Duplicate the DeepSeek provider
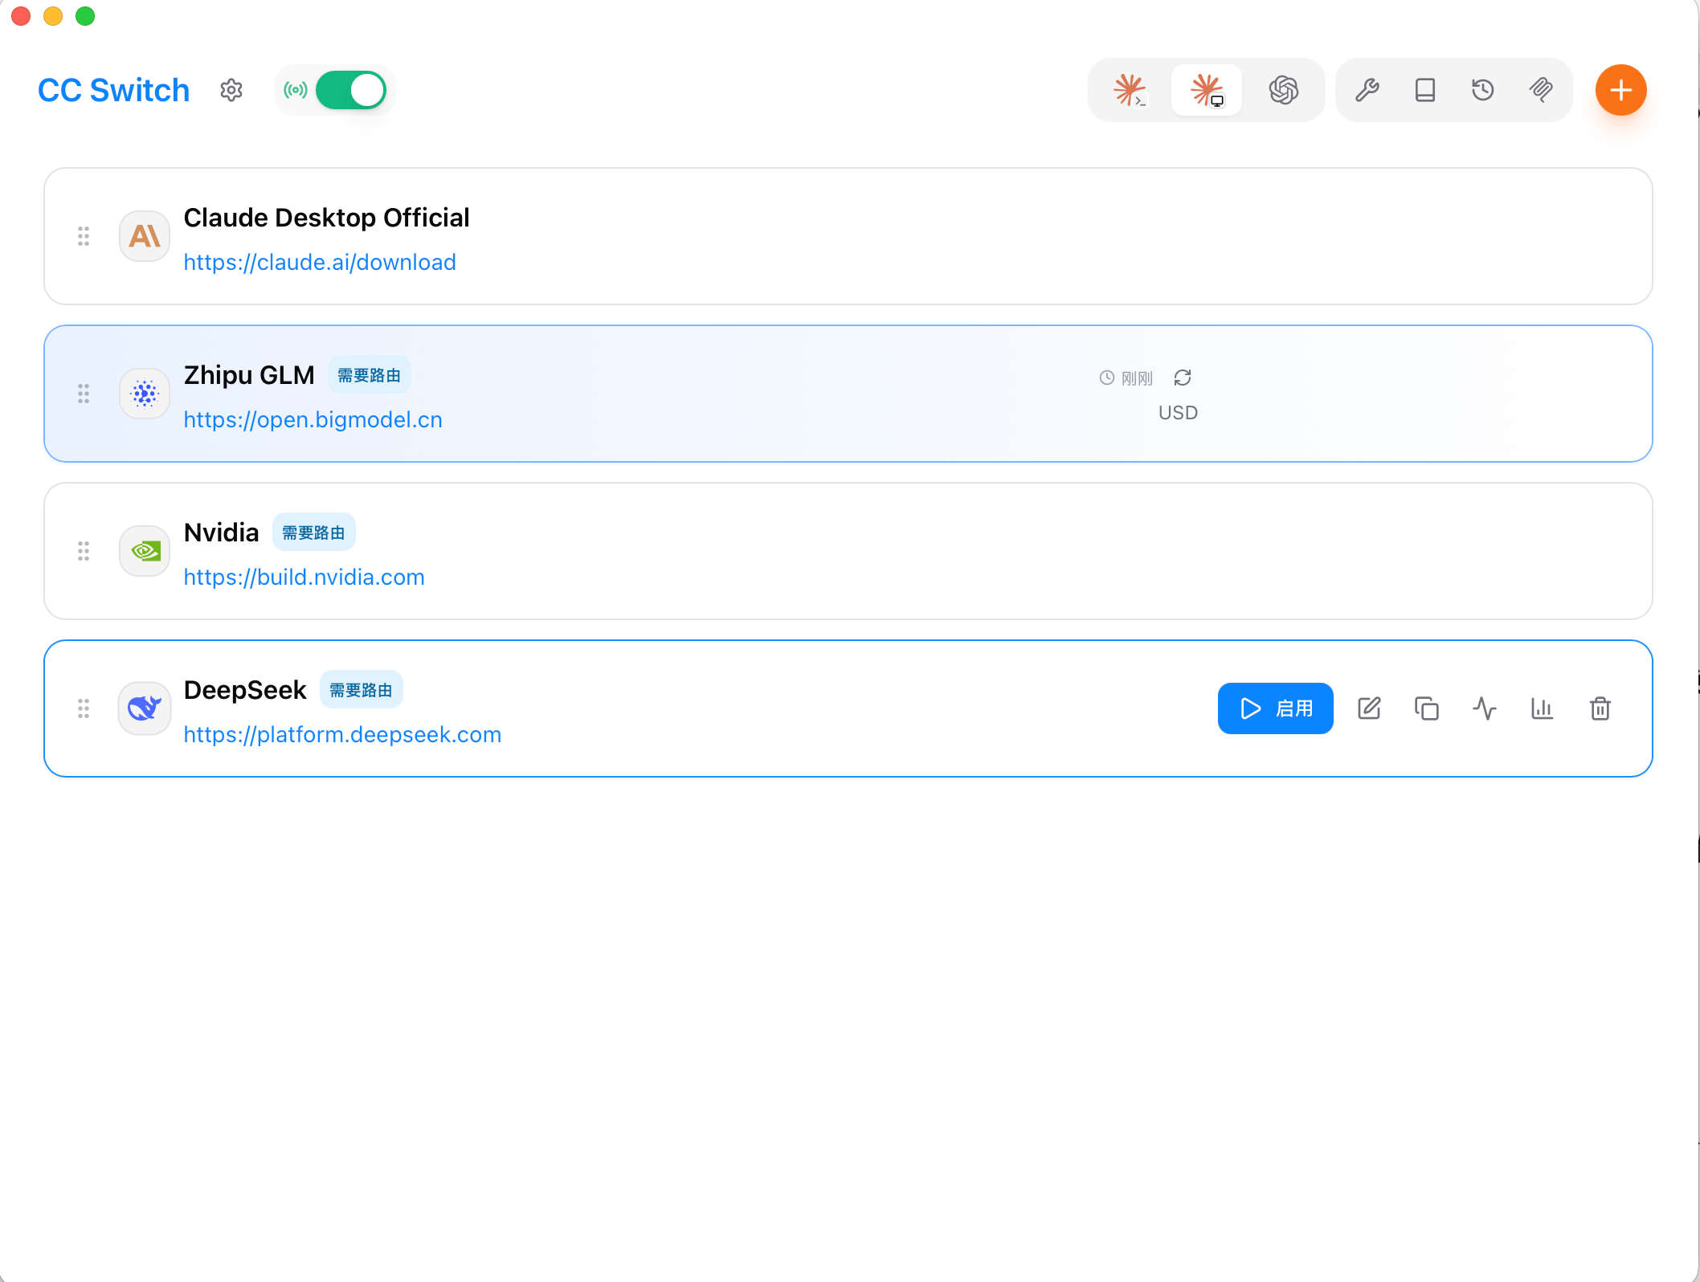Image resolution: width=1700 pixels, height=1282 pixels. (x=1427, y=708)
